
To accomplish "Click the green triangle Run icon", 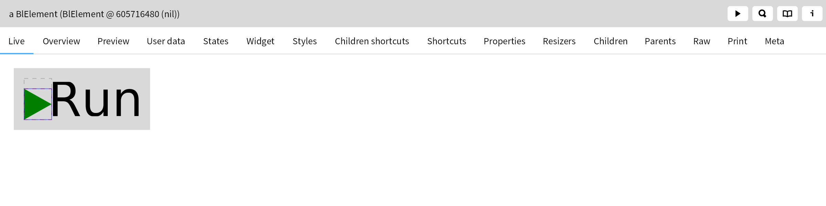I will (38, 104).
